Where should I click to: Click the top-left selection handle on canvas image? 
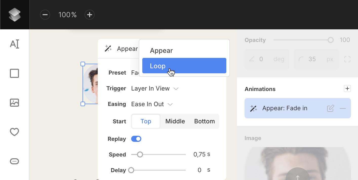point(83,64)
